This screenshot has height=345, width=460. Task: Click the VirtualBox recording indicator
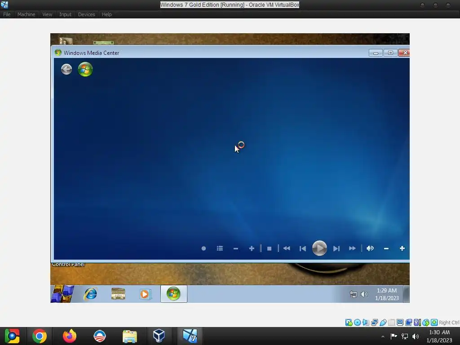pyautogui.click(x=408, y=323)
